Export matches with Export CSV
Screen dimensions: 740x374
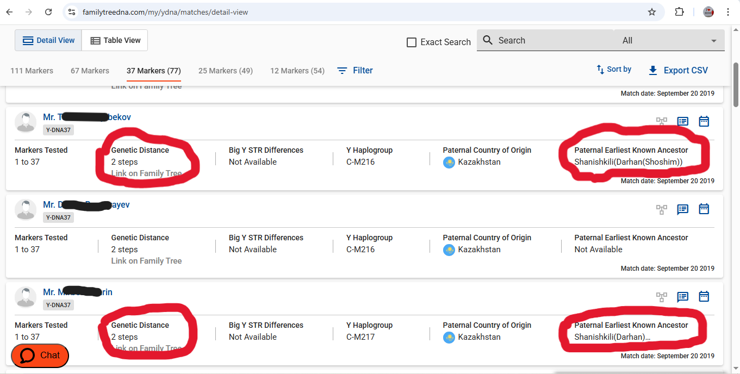click(x=679, y=71)
